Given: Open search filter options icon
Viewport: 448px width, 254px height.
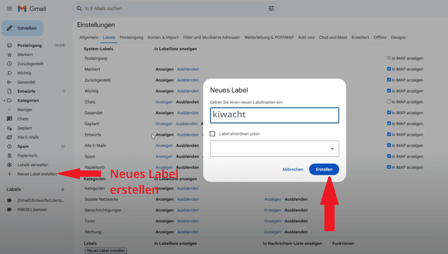Looking at the screenshot, I should coord(271,9).
